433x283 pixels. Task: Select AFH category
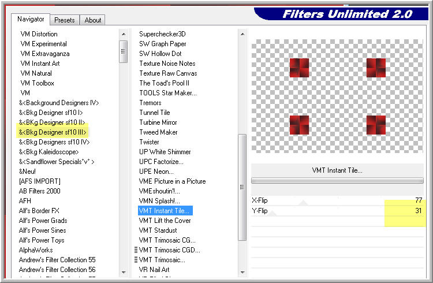25,201
